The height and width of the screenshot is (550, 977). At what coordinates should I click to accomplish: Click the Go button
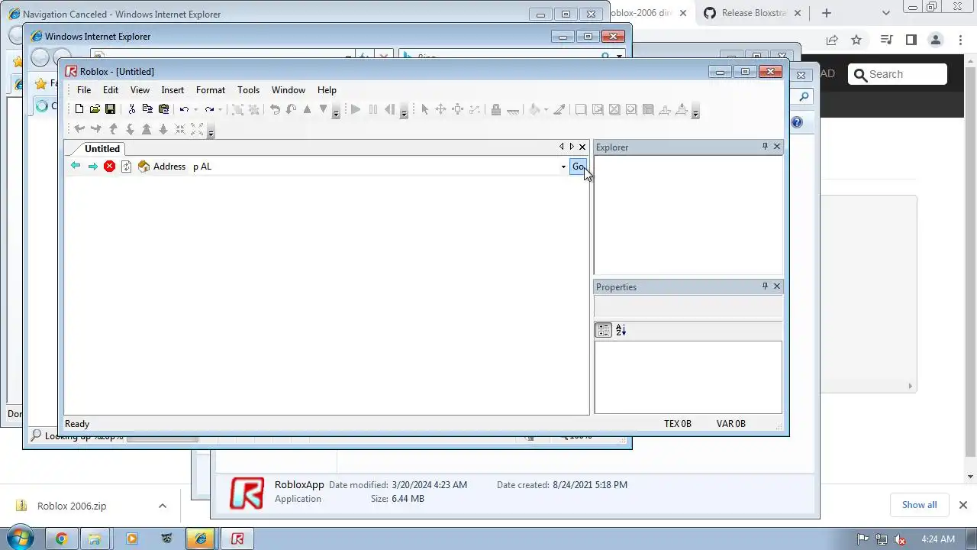(578, 167)
